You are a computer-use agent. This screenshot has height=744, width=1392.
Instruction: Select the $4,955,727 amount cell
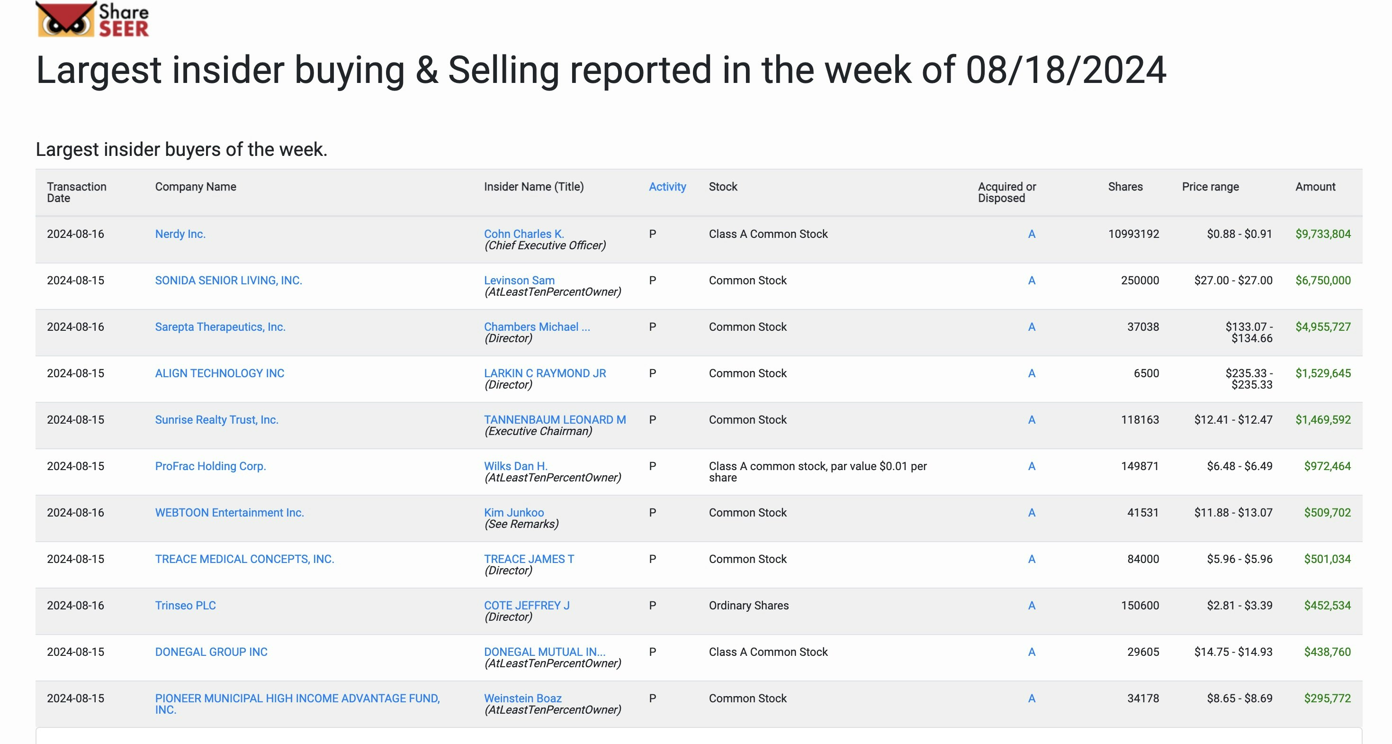tap(1323, 327)
